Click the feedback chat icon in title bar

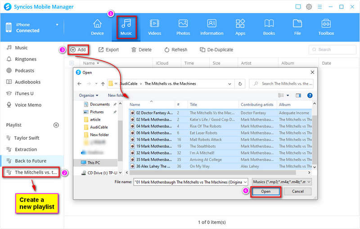pyautogui.click(x=298, y=7)
